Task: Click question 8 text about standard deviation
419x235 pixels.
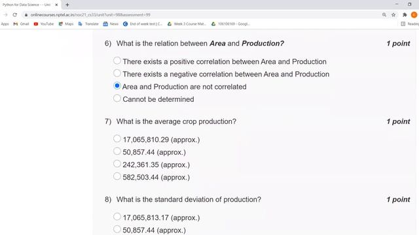Action: [x=189, y=200]
